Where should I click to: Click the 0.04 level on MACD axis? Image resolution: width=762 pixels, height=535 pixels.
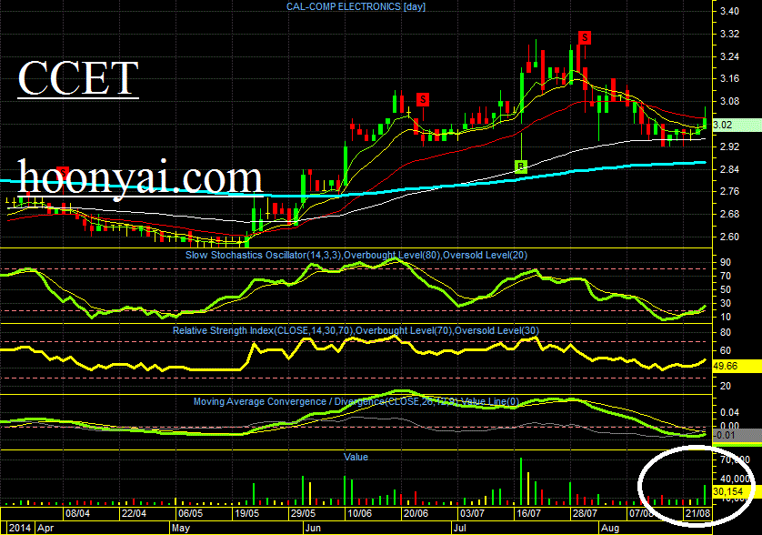click(729, 412)
